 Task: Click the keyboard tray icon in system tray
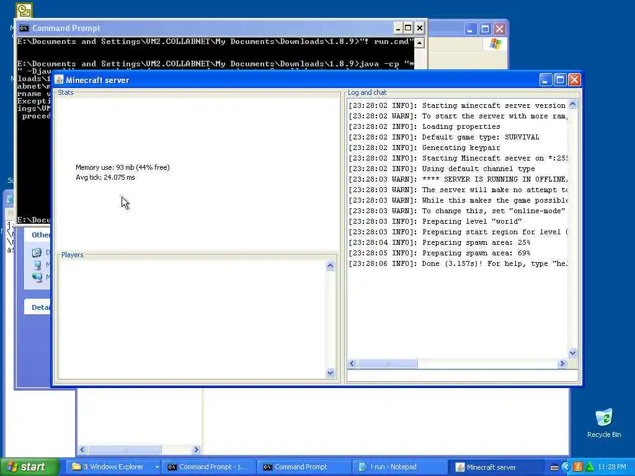(x=554, y=467)
